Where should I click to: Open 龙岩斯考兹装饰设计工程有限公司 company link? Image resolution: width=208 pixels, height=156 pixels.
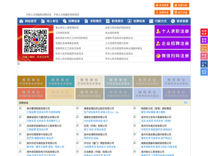pyautogui.click(x=44, y=126)
